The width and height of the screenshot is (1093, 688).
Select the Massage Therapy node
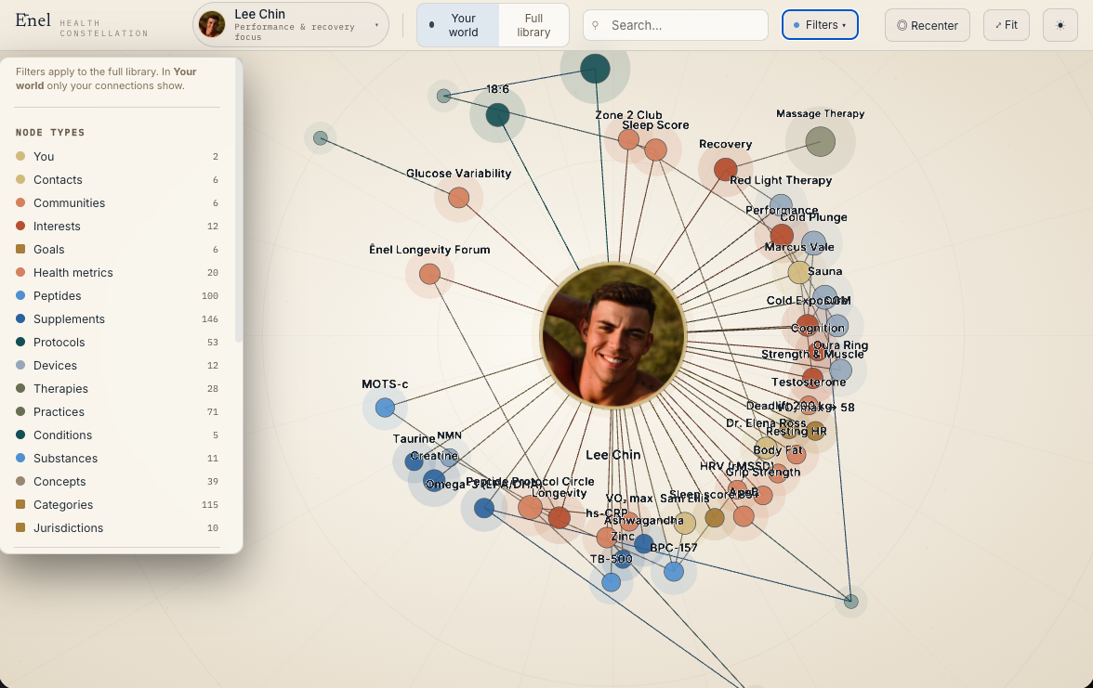(821, 142)
